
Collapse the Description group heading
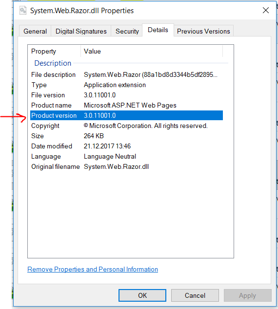pyautogui.click(x=53, y=63)
